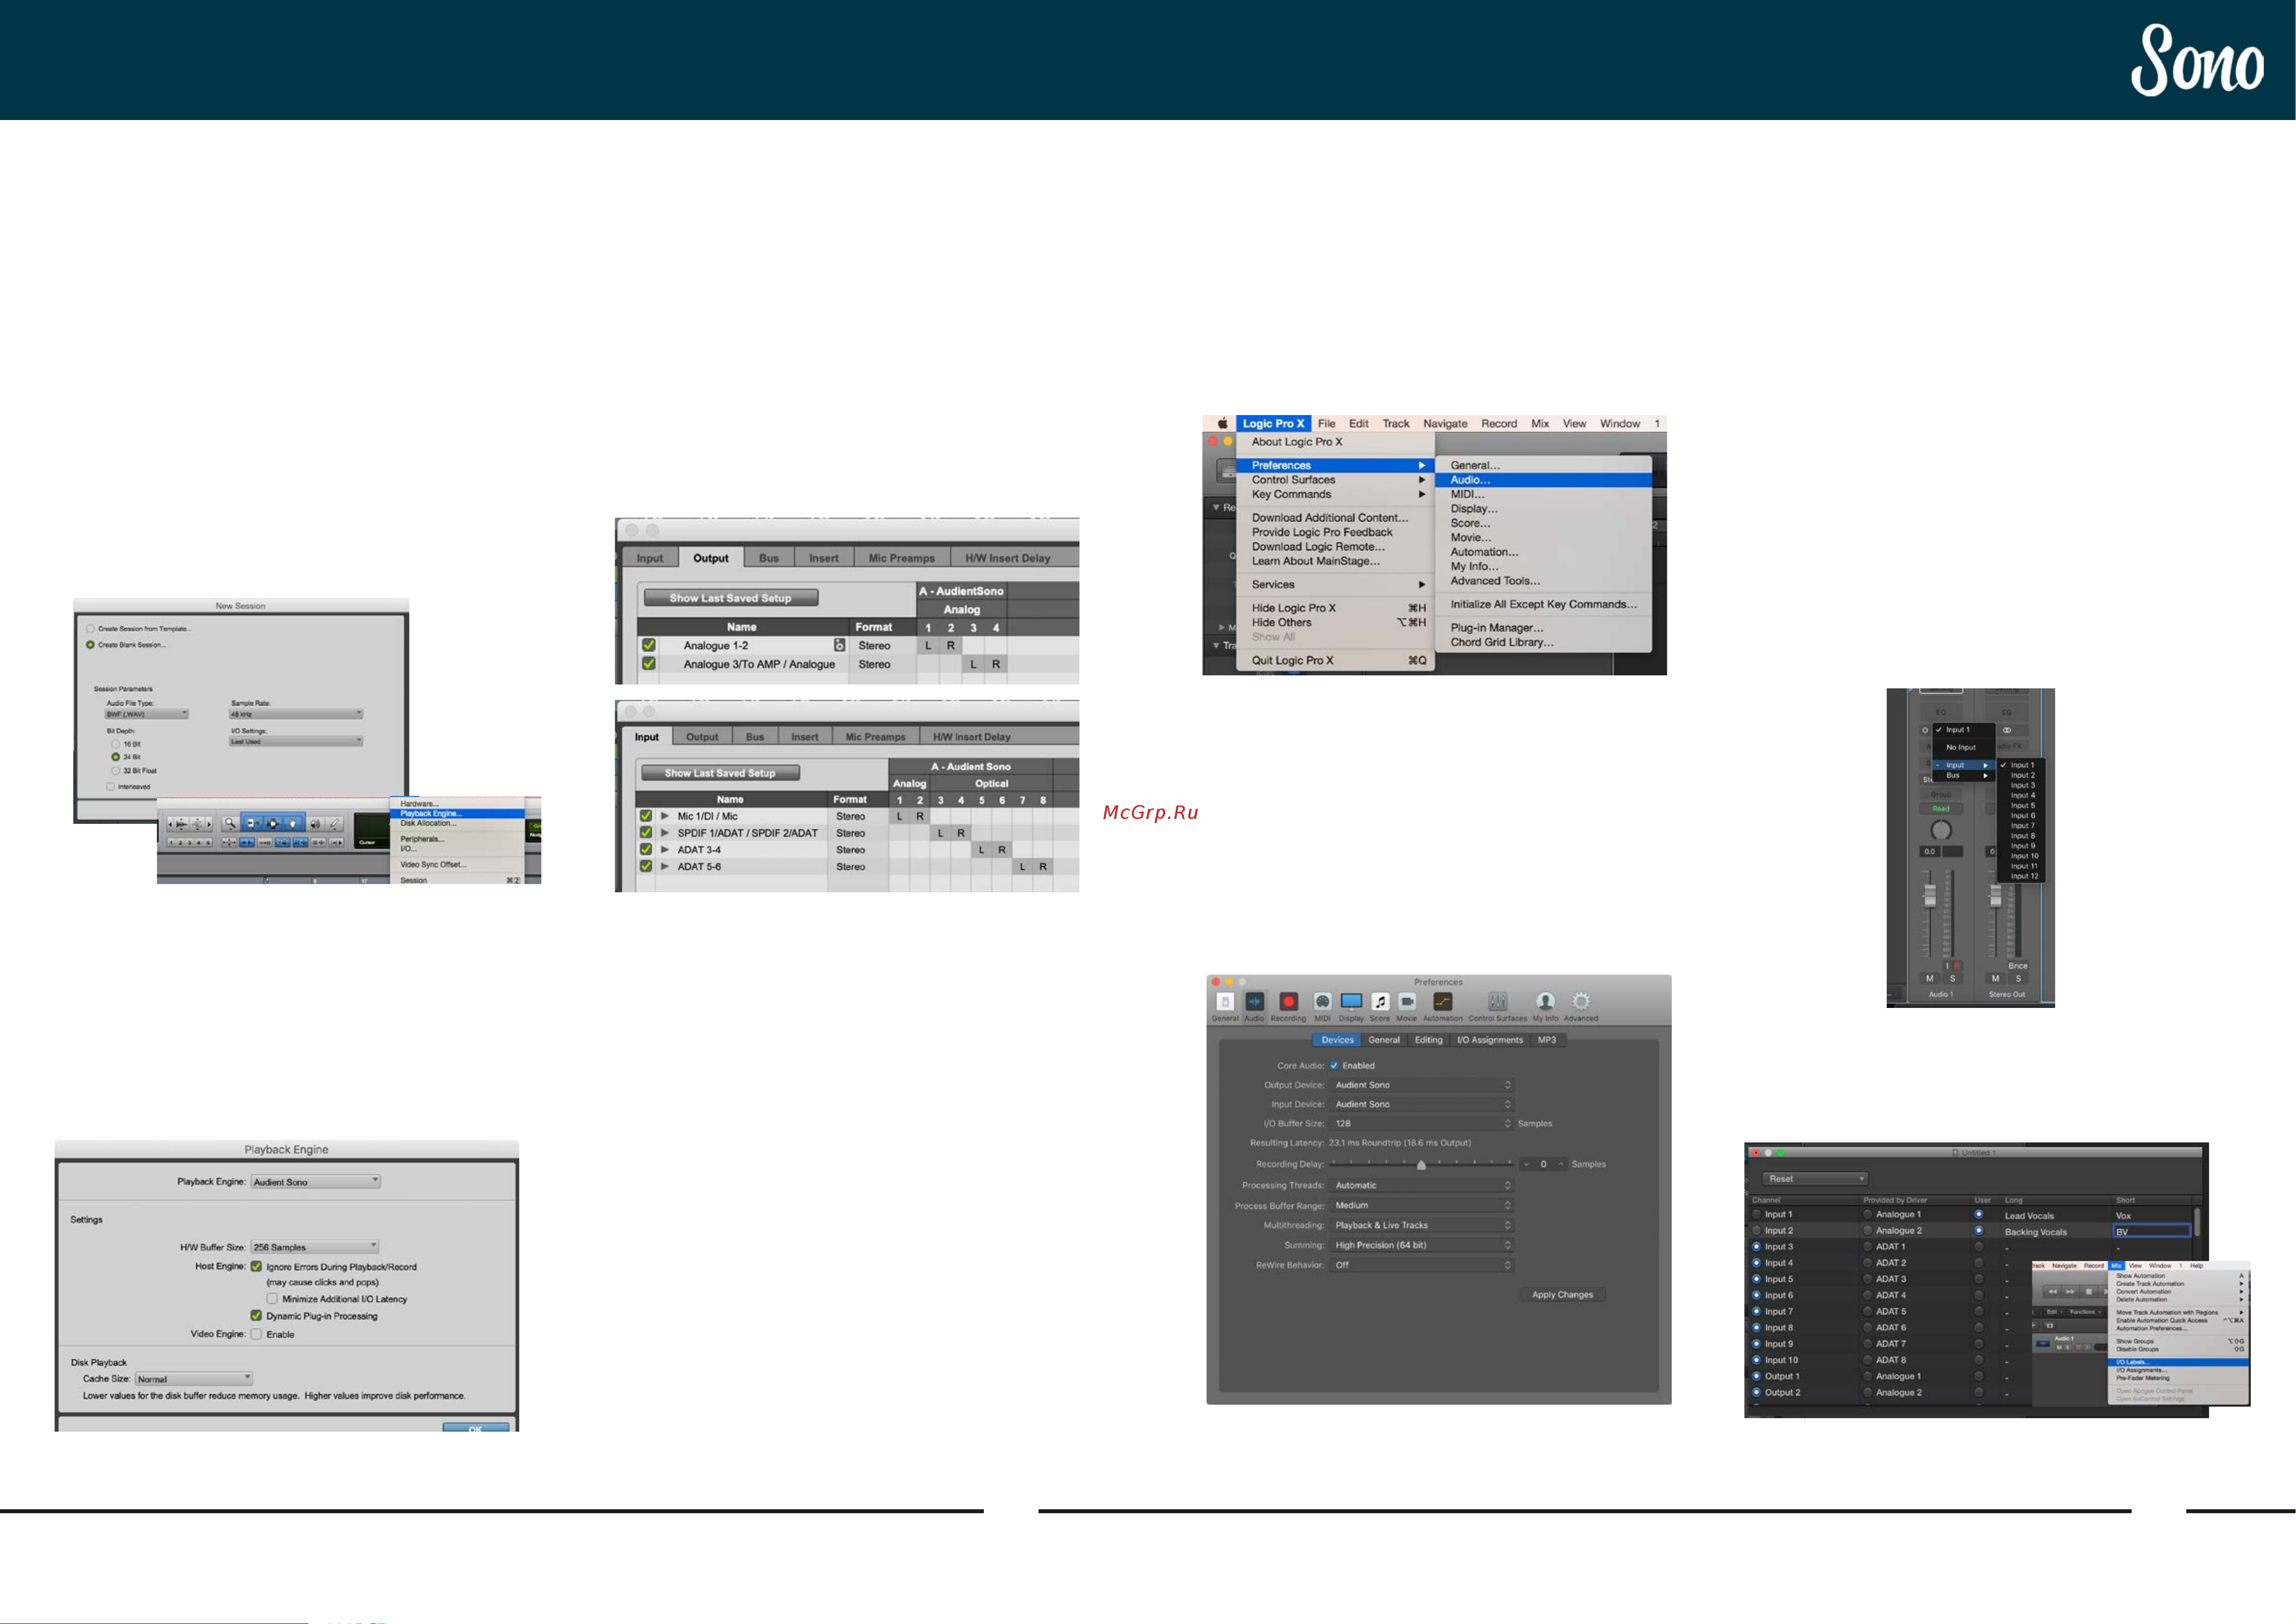Open the Output Device dropdown in Preferences
Screen dimensions: 2296x1624
click(1422, 1085)
